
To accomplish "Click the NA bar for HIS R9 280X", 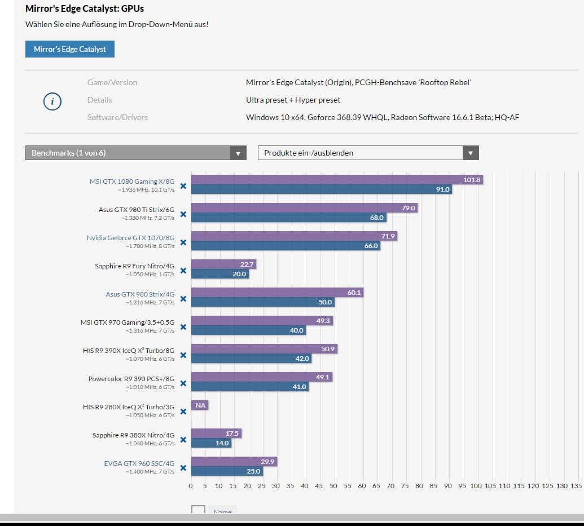I will point(200,405).
